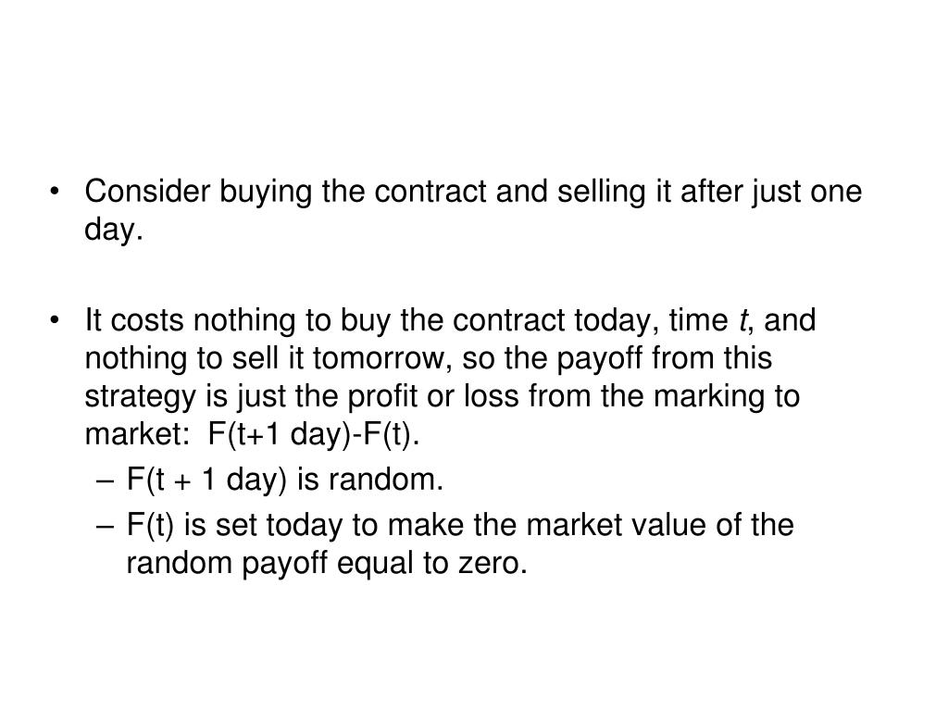Click the italic letter t after 'time'
This screenshot has width=948, height=711.
743,319
